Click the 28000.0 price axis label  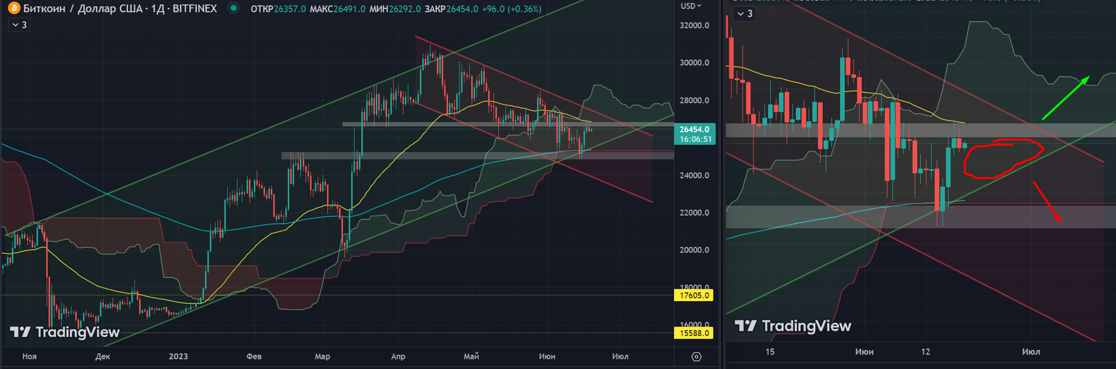click(x=694, y=101)
